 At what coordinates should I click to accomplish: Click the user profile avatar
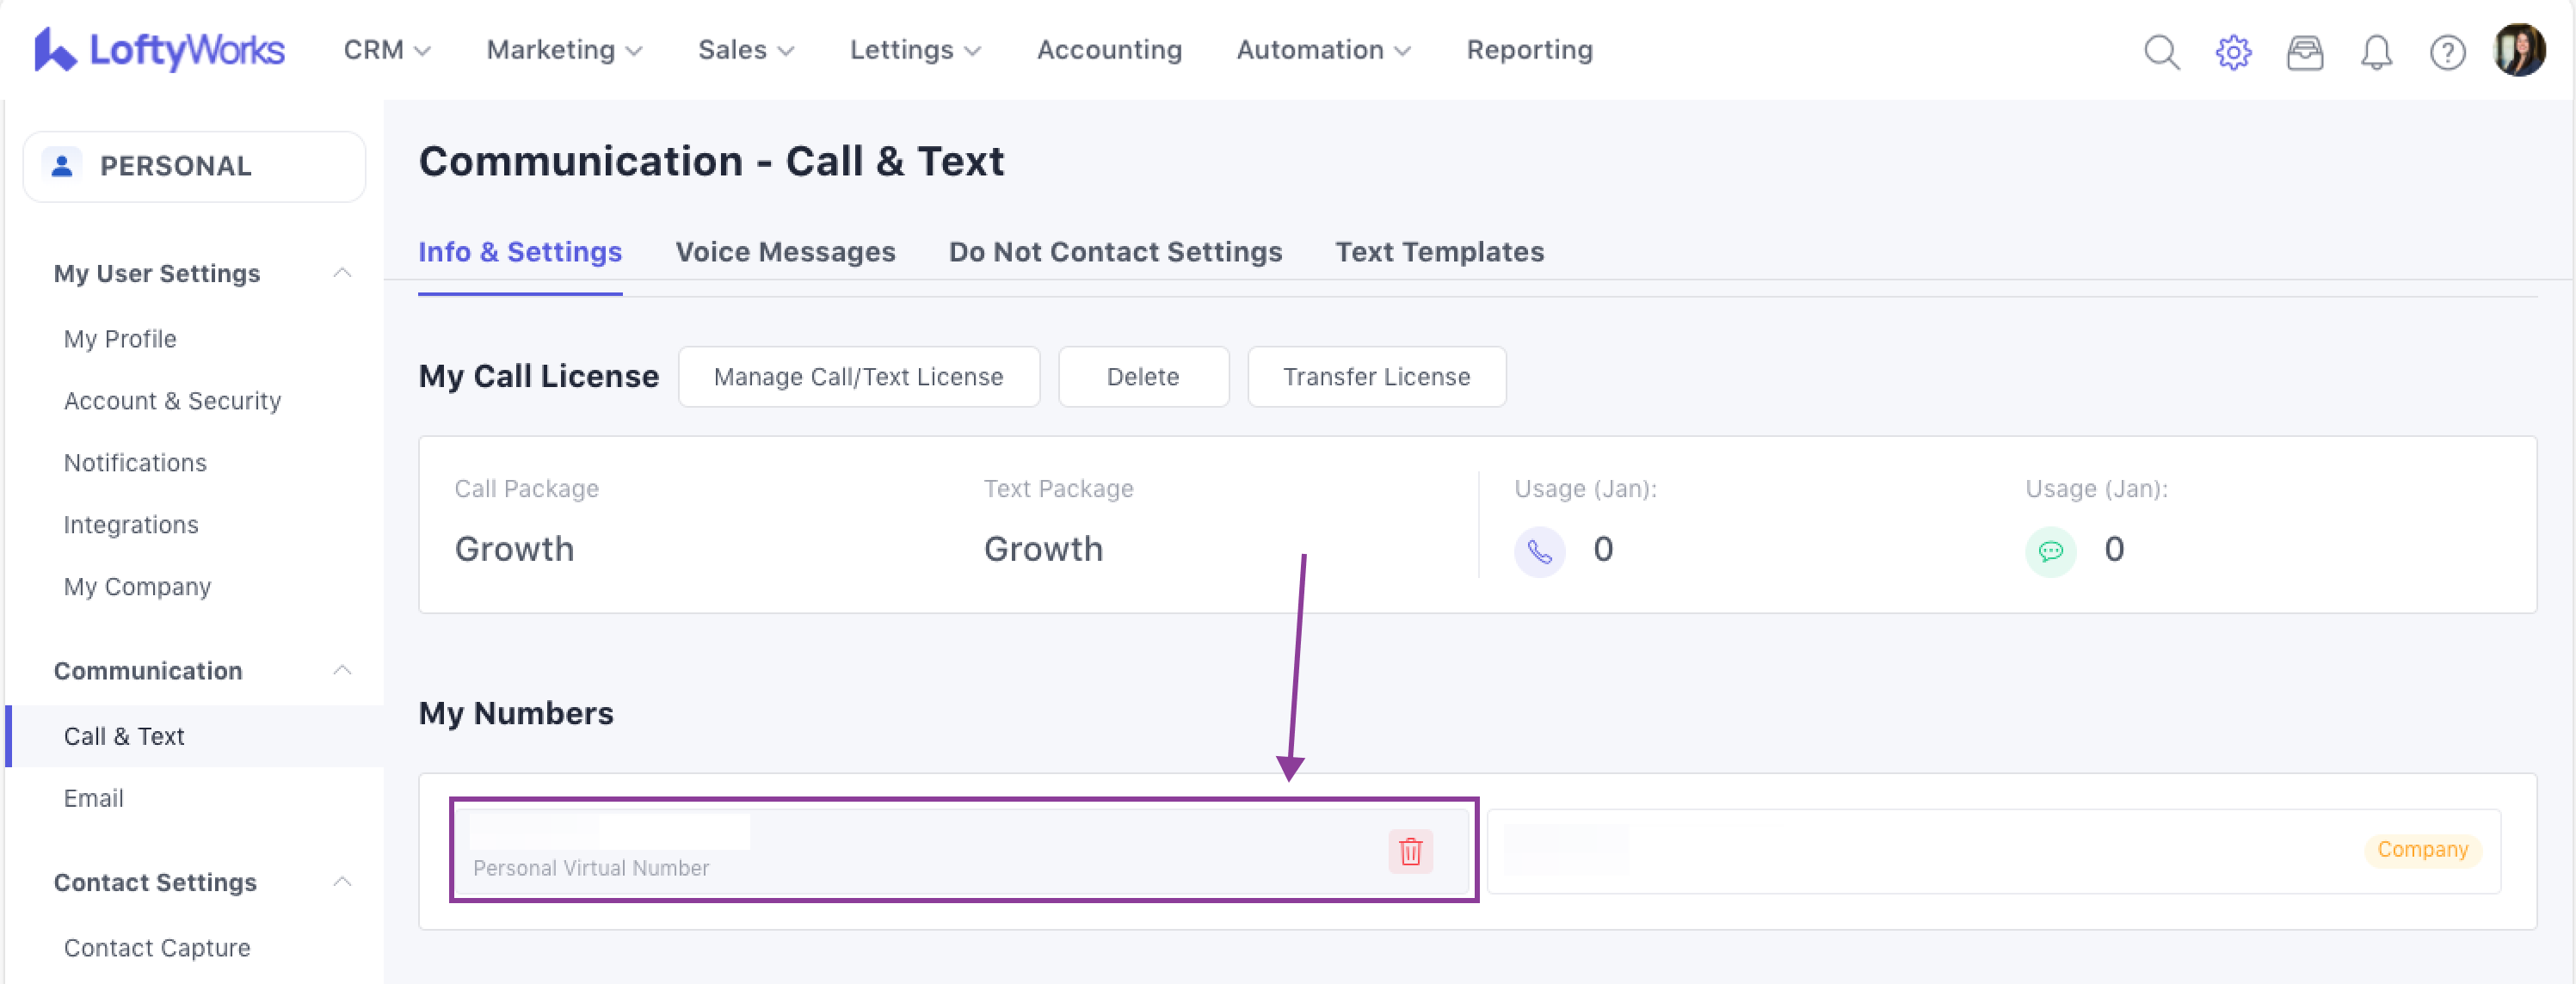point(2519,49)
